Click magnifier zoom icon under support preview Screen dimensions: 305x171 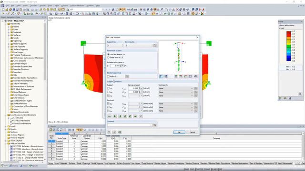coord(195,76)
